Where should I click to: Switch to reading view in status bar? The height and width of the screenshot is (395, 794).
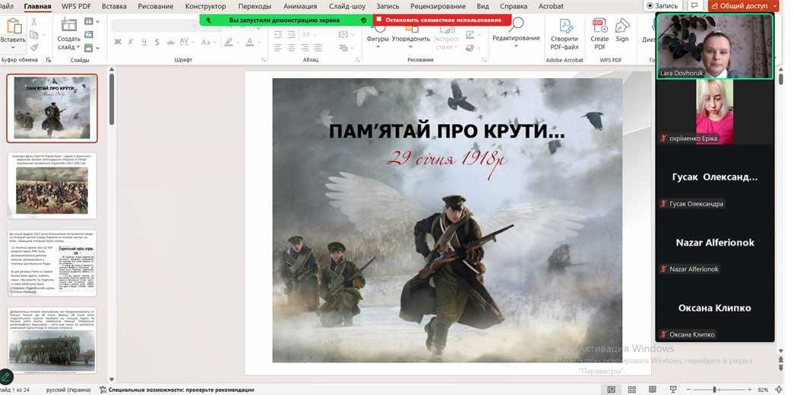tap(650, 390)
